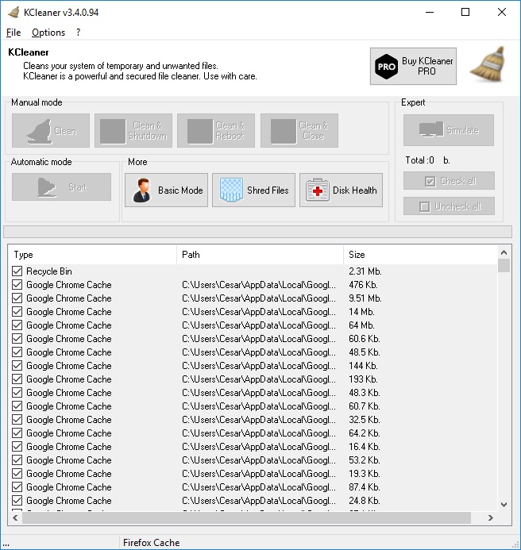
Task: Click the Recycle Bin type label
Action: coord(49,271)
